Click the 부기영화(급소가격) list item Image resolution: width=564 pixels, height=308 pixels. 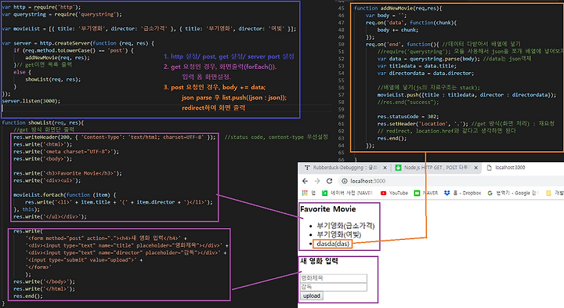click(345, 226)
